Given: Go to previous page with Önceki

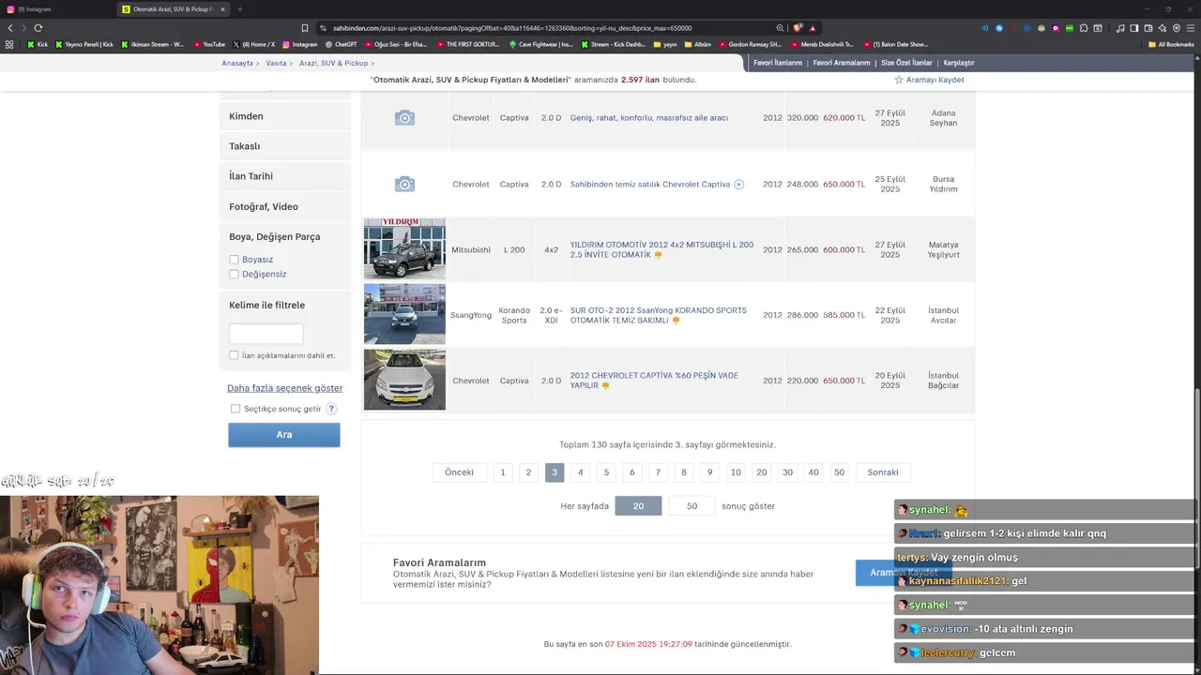Looking at the screenshot, I should (x=459, y=472).
